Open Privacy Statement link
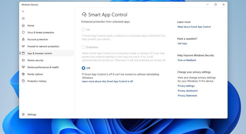This screenshot has width=246, height=134. point(187,96)
